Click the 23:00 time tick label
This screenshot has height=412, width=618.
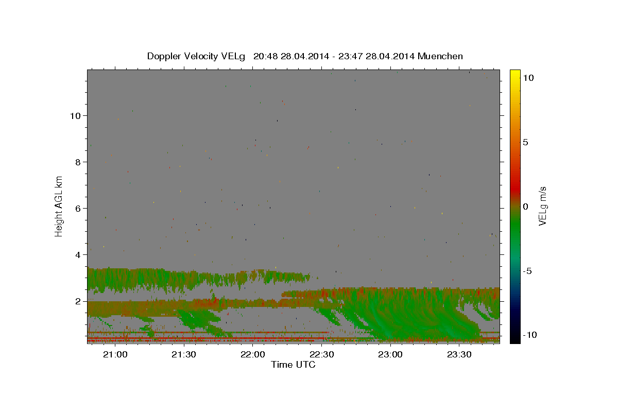pyautogui.click(x=390, y=355)
